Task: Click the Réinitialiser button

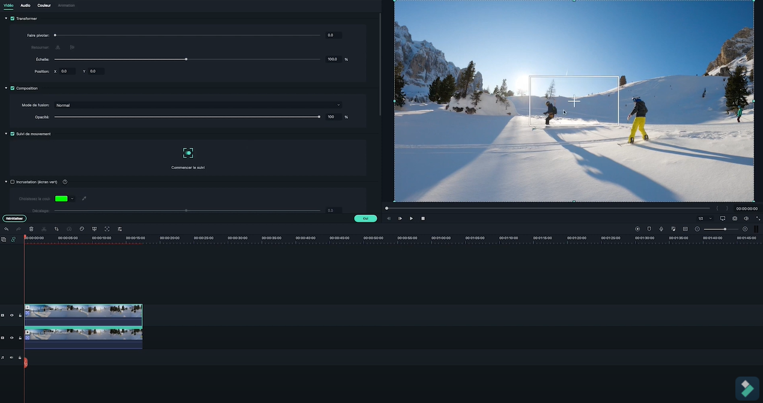Action: (13, 219)
